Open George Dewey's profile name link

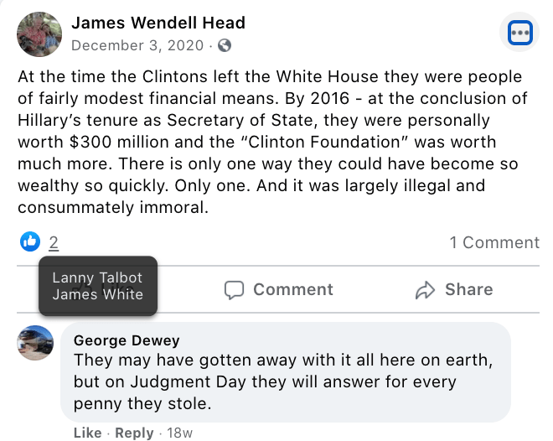click(x=127, y=340)
